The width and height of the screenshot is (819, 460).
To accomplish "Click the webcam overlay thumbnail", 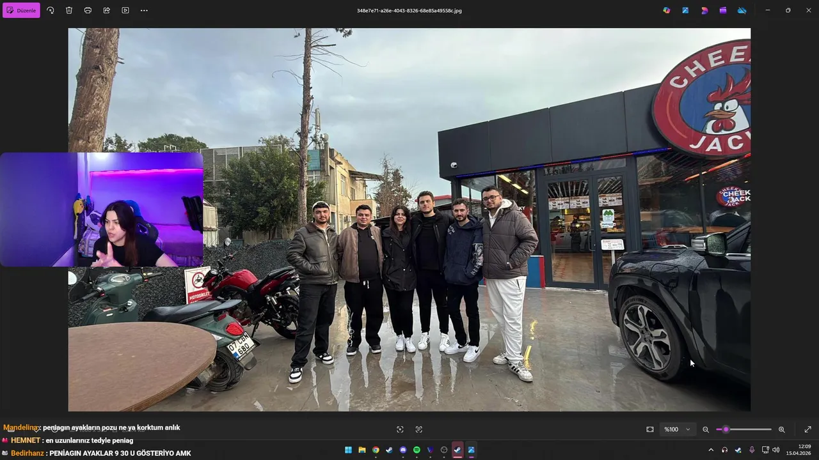I will point(101,210).
